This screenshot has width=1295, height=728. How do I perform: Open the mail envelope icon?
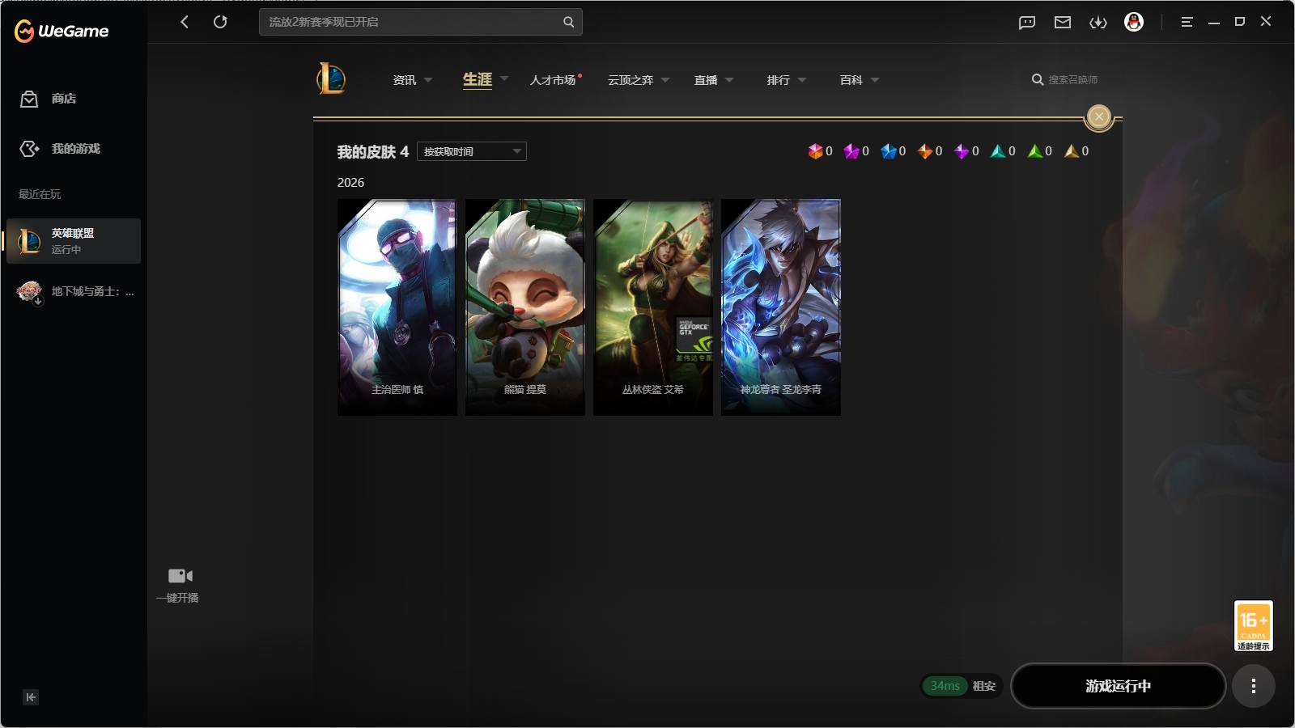1063,23
